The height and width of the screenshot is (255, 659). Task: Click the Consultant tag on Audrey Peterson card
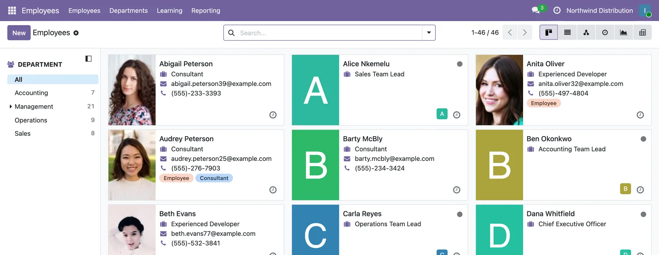pos(214,178)
